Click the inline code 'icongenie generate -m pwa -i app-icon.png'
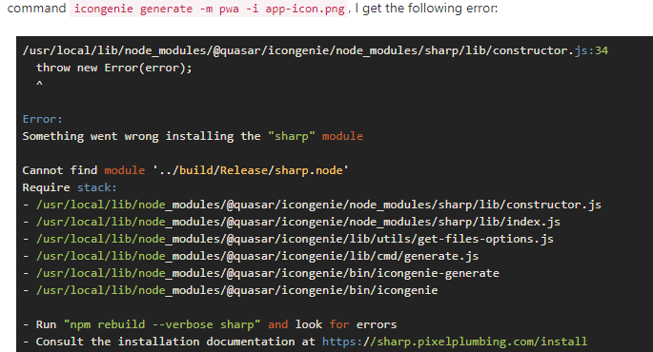 click(209, 9)
